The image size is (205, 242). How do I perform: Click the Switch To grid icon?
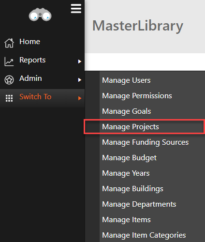(x=9, y=98)
